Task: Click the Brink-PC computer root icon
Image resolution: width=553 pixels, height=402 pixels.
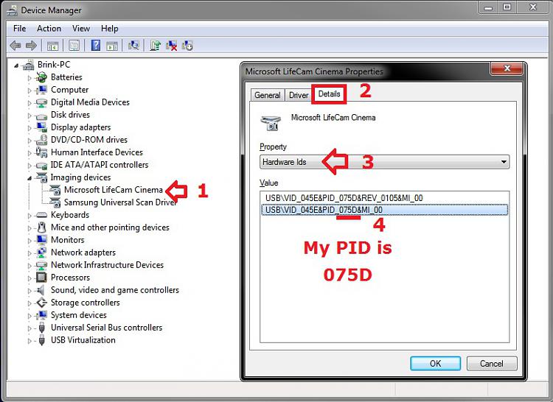Action: pyautogui.click(x=28, y=65)
